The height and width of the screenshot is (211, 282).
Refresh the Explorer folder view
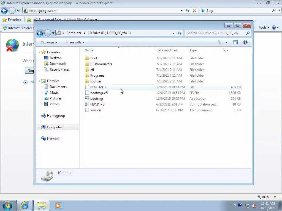pos(180,33)
